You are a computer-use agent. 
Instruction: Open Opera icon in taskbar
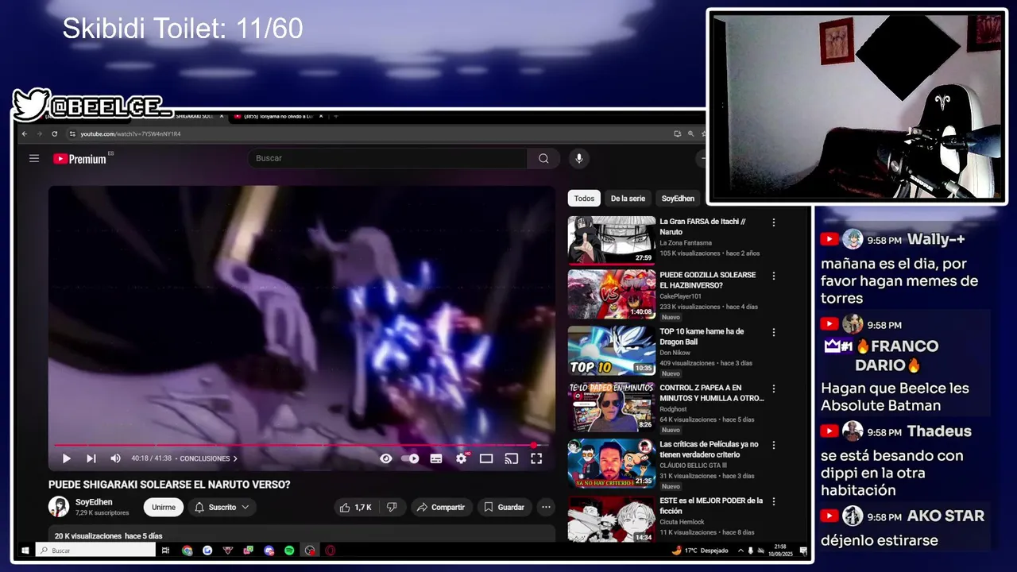[330, 551]
